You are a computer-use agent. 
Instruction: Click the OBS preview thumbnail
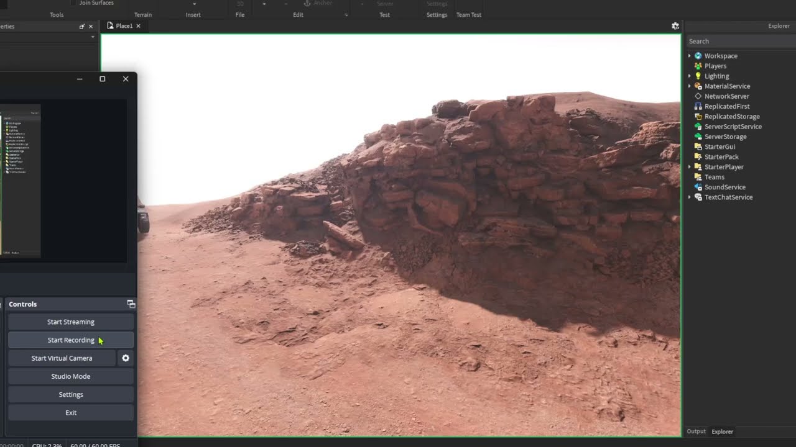point(21,181)
